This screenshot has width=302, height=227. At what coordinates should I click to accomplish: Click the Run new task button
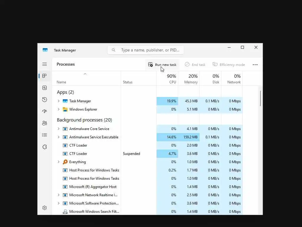[162, 65]
